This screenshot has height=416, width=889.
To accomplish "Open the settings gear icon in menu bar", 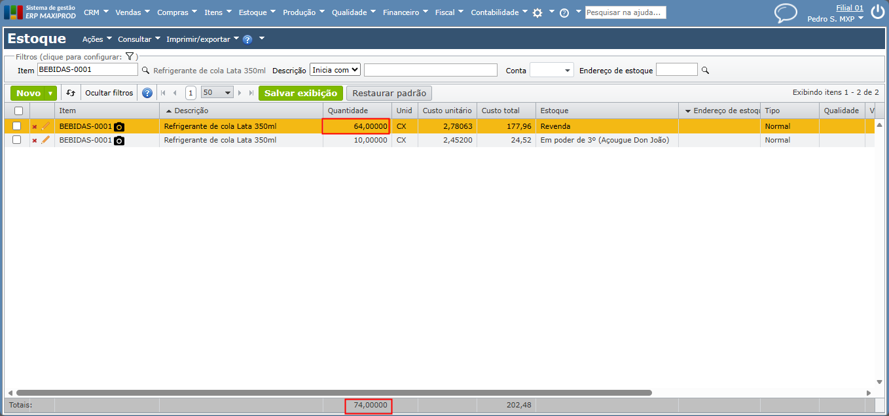I will (537, 12).
